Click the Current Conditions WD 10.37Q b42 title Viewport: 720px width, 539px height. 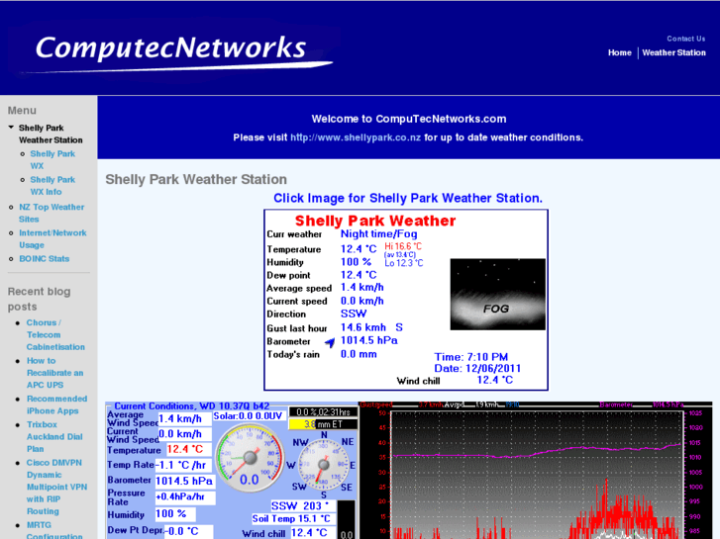192,405
